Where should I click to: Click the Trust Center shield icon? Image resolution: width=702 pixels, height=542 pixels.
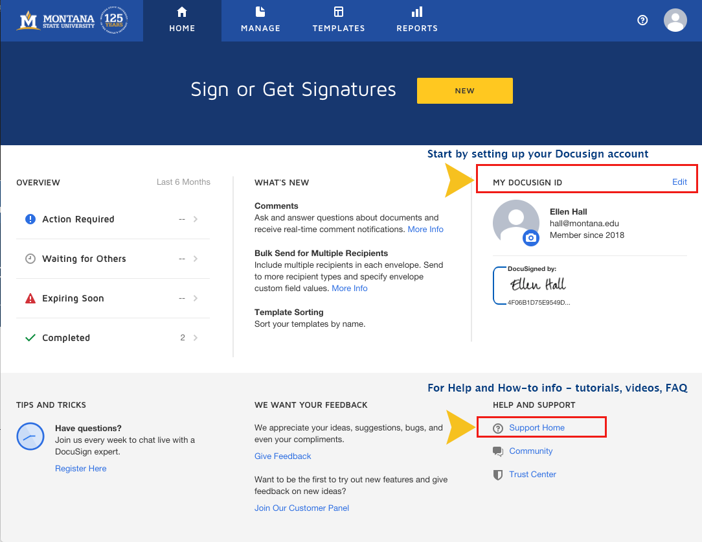(498, 475)
